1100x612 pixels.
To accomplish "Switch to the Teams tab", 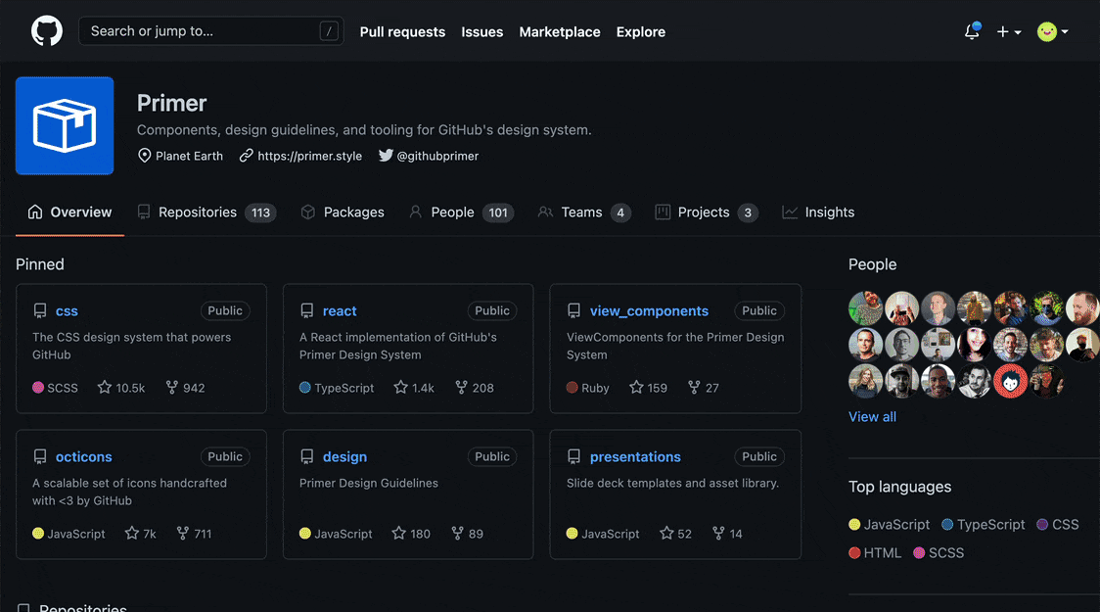I will (x=584, y=212).
